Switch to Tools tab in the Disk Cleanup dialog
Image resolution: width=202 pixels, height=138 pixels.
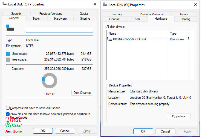coord(36,19)
